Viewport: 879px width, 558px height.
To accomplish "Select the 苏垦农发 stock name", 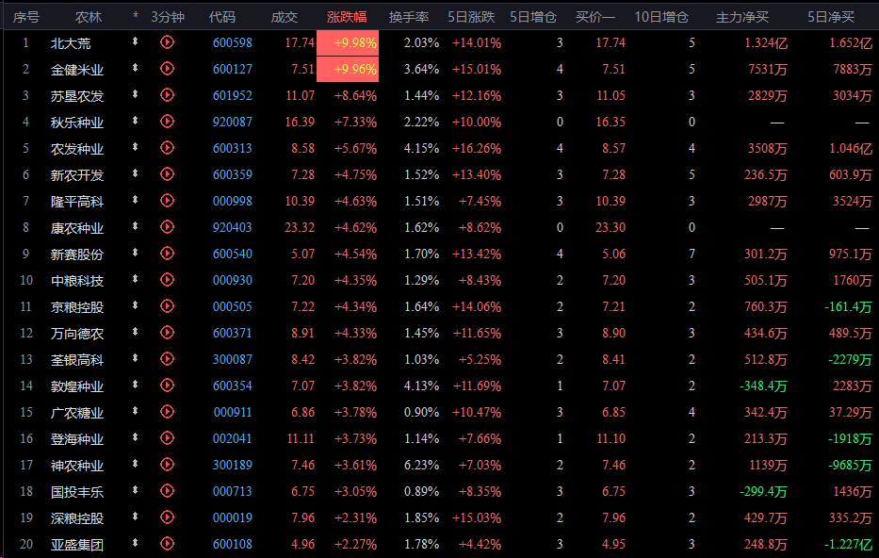I will pyautogui.click(x=77, y=95).
